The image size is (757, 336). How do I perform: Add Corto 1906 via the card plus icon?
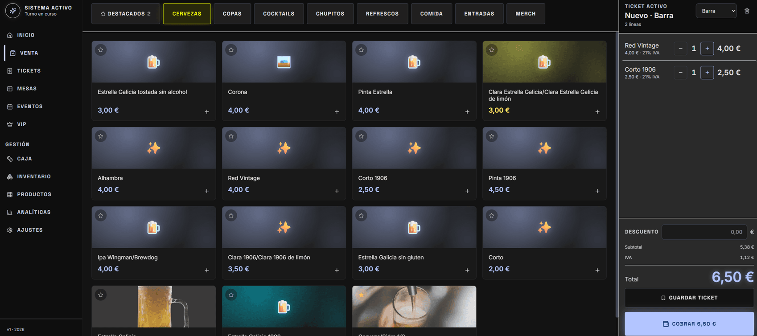(x=467, y=191)
